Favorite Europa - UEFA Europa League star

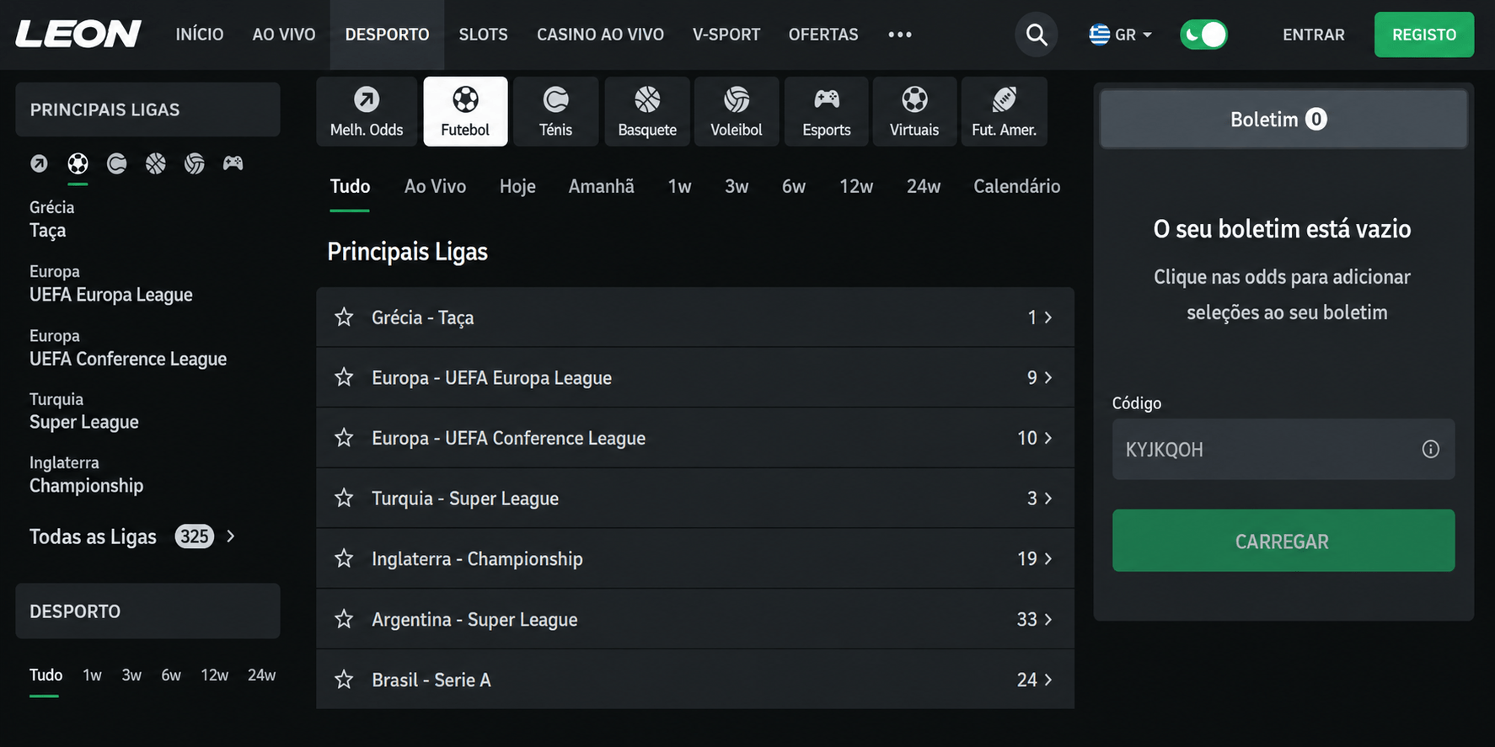[344, 377]
